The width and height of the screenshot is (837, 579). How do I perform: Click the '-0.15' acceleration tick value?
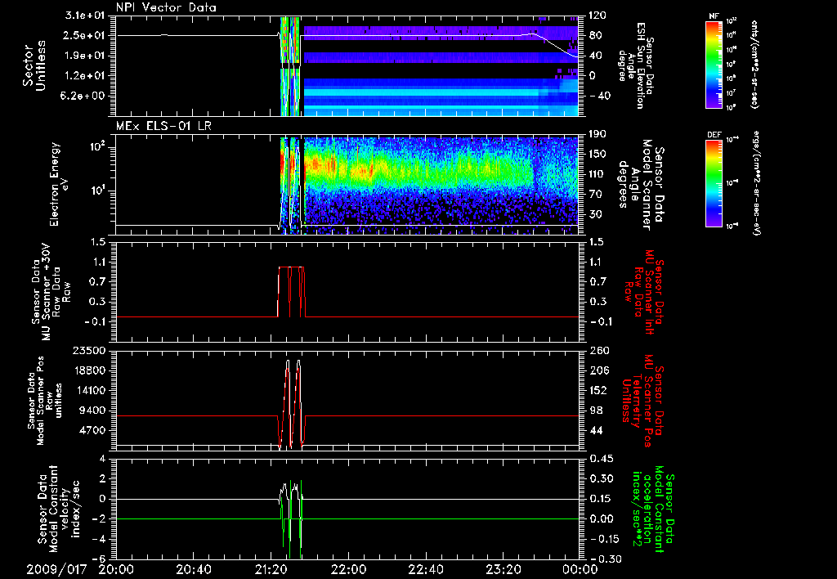[604, 540]
